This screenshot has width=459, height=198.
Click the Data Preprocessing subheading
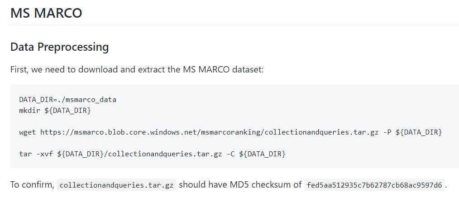click(59, 47)
